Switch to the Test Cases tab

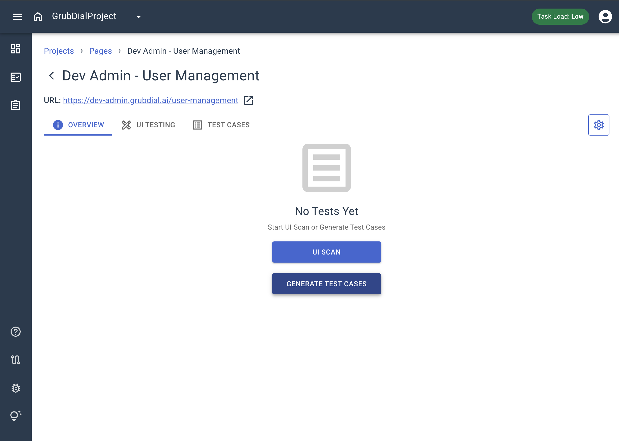click(x=221, y=125)
